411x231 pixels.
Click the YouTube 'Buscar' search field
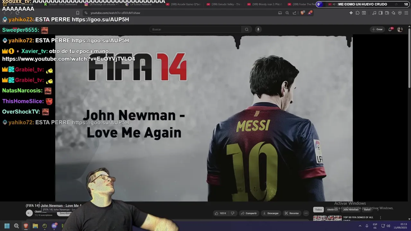[195, 29]
